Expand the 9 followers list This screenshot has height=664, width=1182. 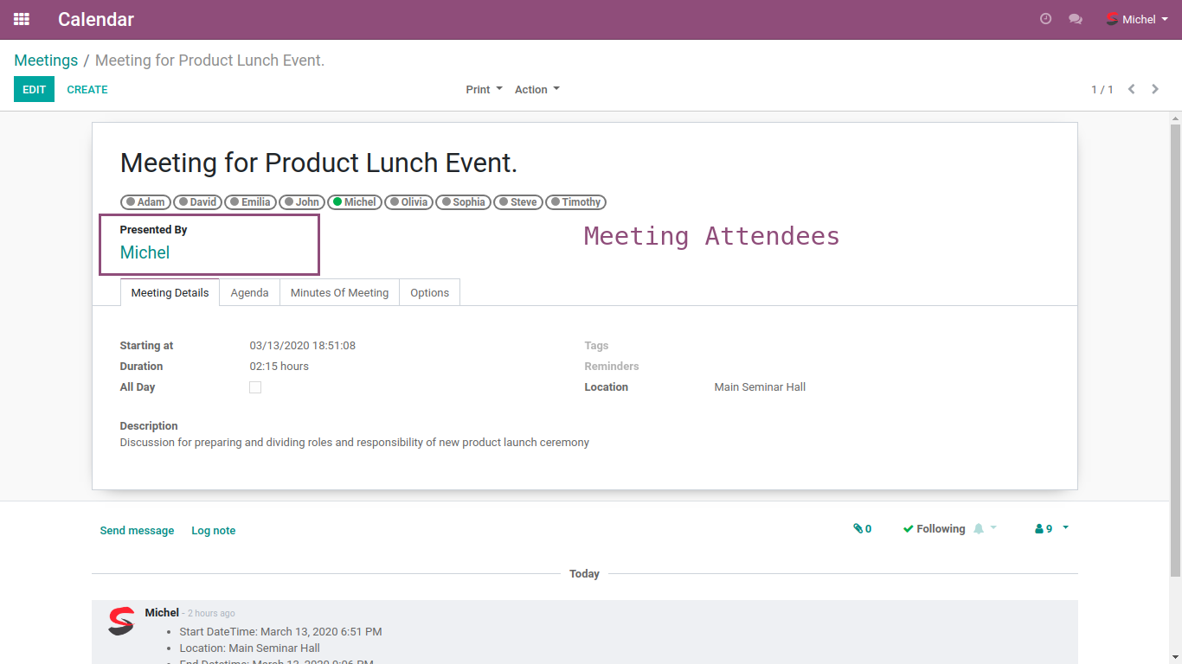click(1051, 528)
